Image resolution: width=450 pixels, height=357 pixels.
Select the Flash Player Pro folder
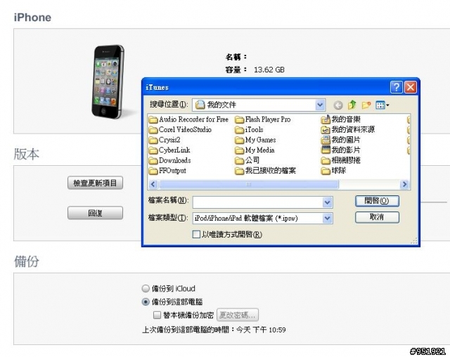click(262, 119)
